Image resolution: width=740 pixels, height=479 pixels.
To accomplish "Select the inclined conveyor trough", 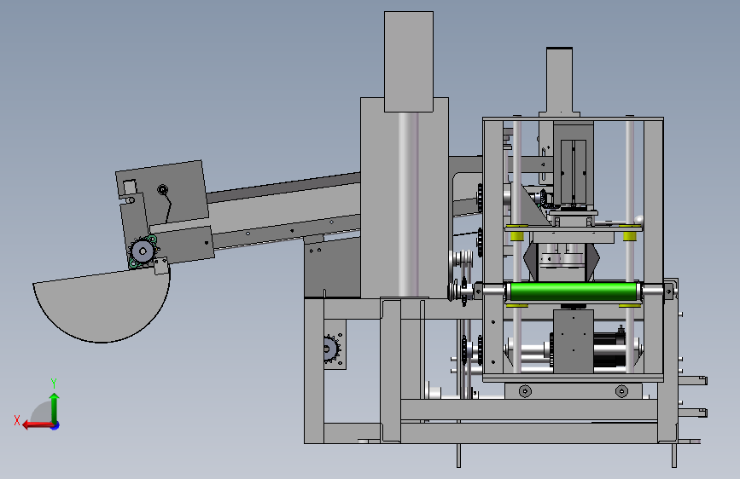I will coord(283,211).
